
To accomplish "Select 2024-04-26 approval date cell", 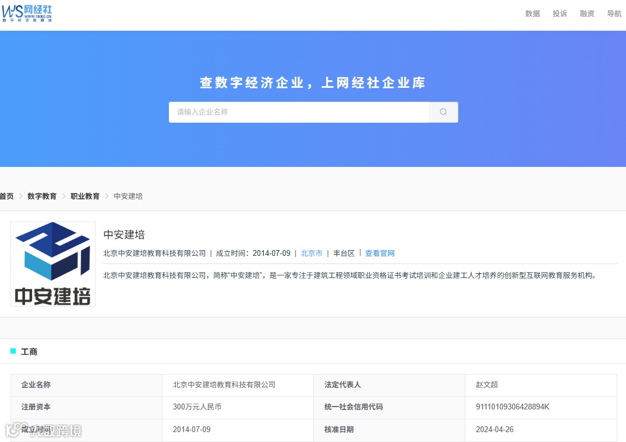I will point(541,430).
